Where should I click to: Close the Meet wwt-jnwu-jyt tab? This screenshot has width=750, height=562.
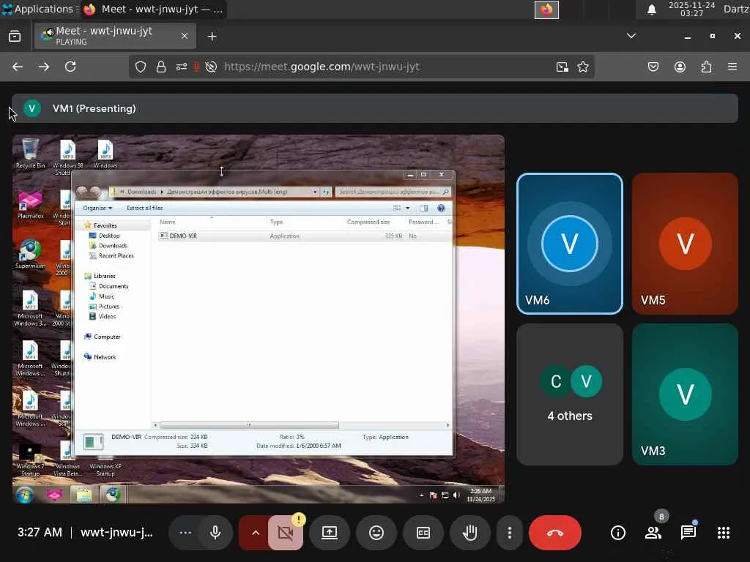(x=184, y=36)
